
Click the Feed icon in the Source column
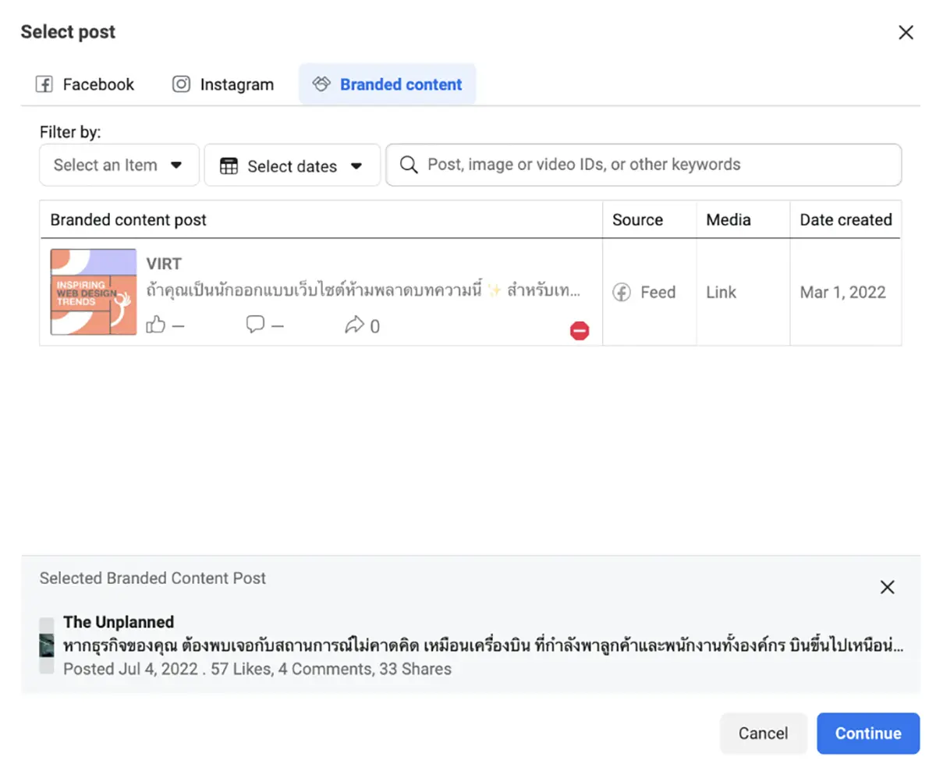tap(622, 292)
